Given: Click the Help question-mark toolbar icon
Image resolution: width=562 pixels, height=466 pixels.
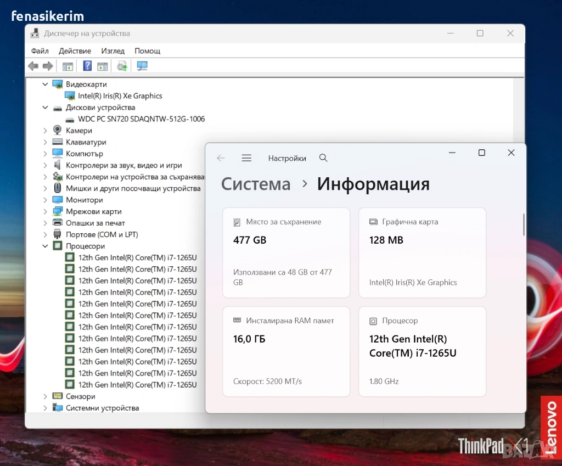Looking at the screenshot, I should [x=87, y=66].
